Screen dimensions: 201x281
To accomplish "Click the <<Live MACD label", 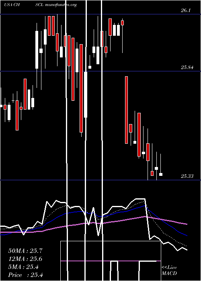I will (169, 270).
